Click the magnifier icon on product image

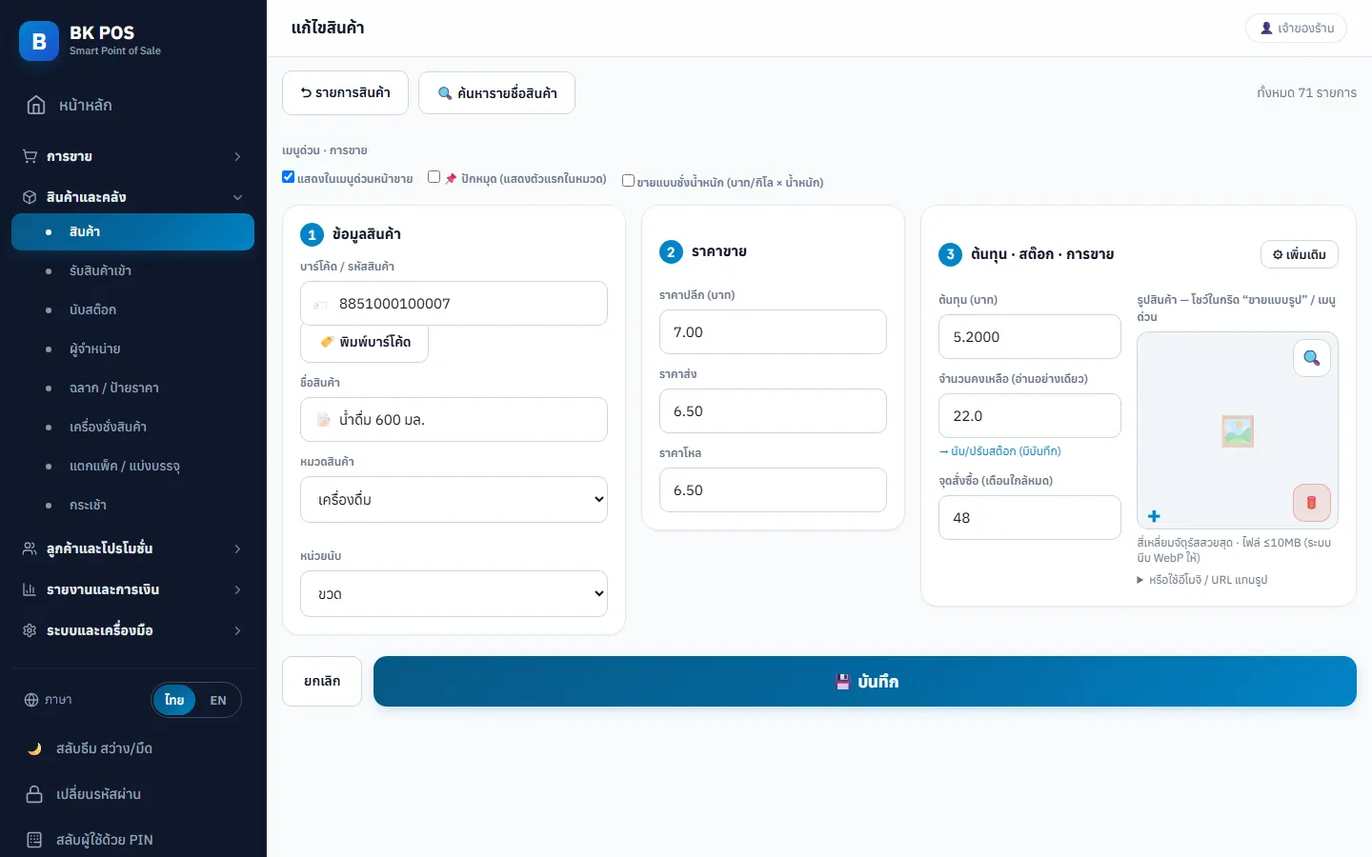click(1311, 358)
